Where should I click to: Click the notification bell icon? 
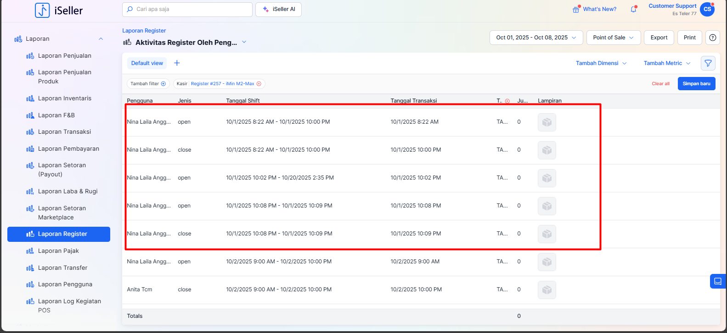[633, 9]
